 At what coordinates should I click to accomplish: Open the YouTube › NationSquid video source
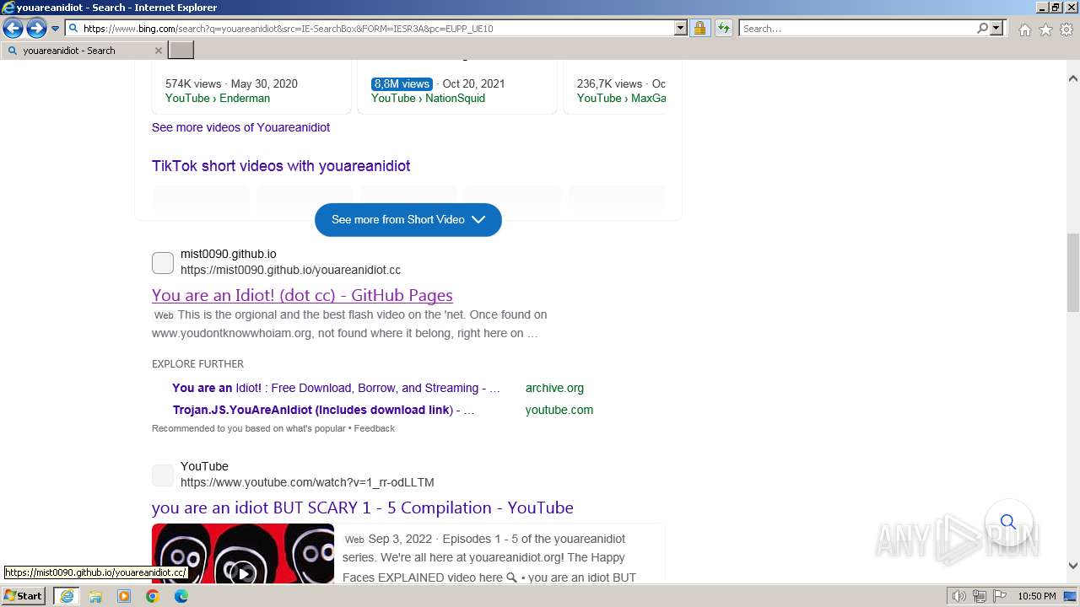[x=428, y=98]
